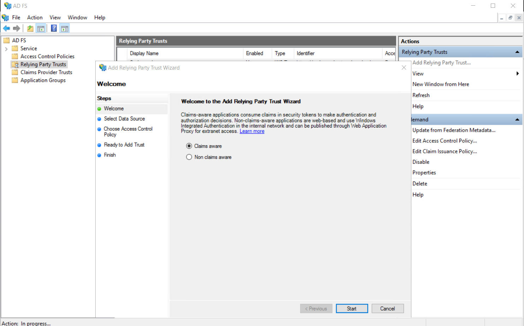Click Refresh in Actions pane
524x326 pixels.
pos(421,95)
